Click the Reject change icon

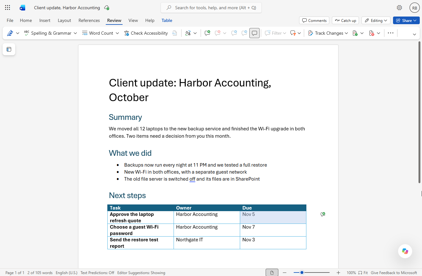(x=371, y=33)
